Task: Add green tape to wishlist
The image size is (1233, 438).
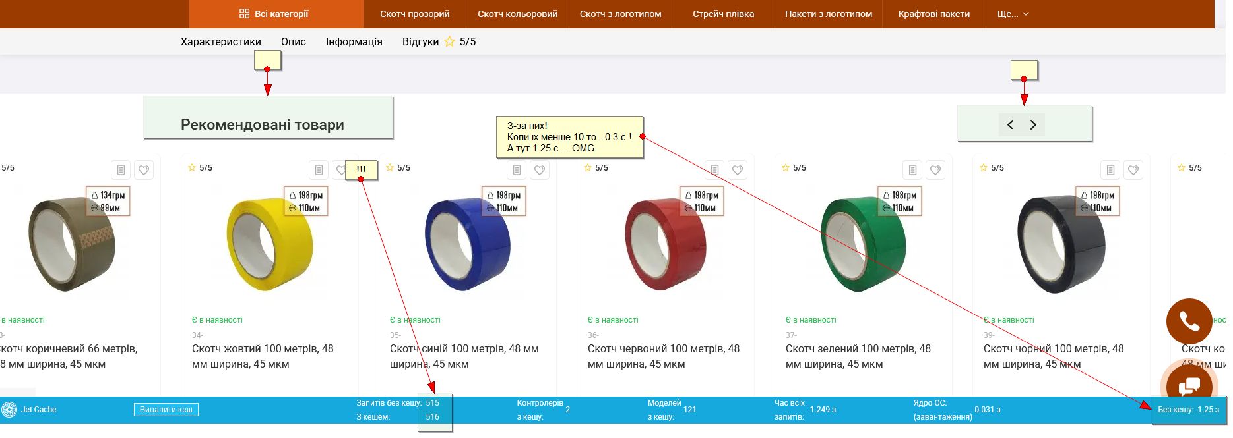Action: 935,170
